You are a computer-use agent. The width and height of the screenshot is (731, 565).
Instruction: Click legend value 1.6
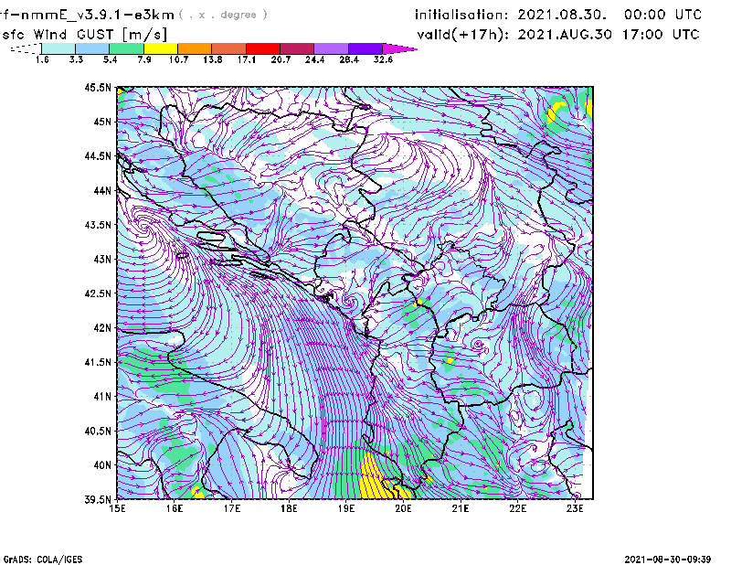(42, 59)
